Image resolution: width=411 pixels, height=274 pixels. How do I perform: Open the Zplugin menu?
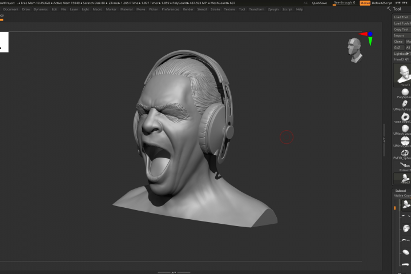273,9
